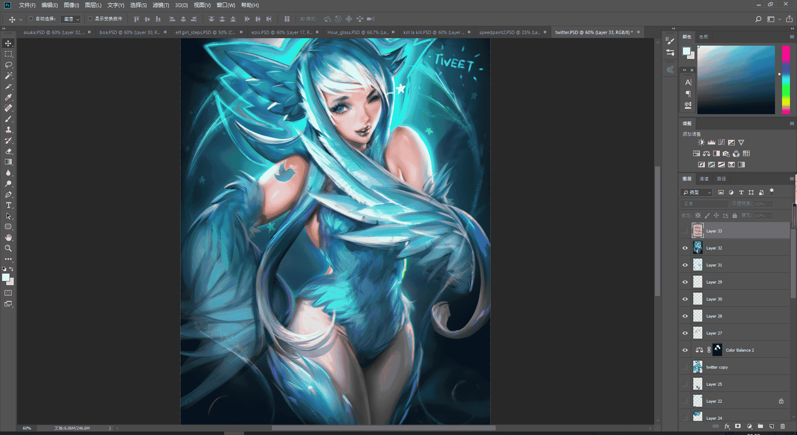
Task: Switch to the Paths panel tab (路径)
Action: click(721, 179)
